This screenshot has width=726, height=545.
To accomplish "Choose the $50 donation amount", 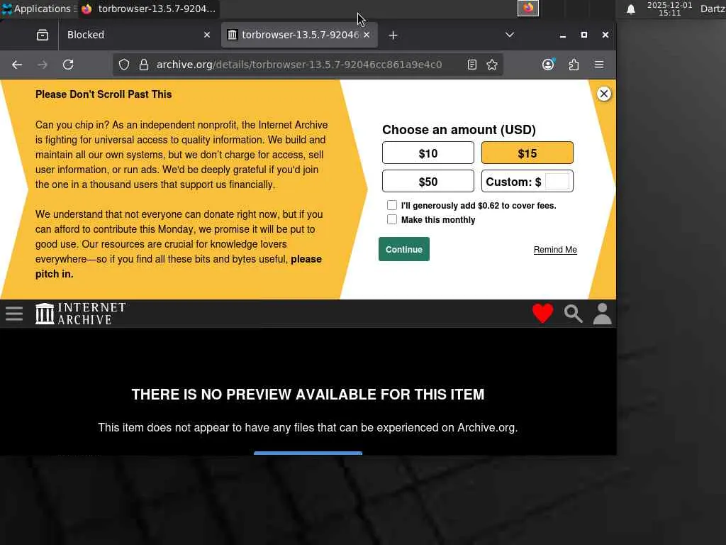I will pyautogui.click(x=428, y=181).
